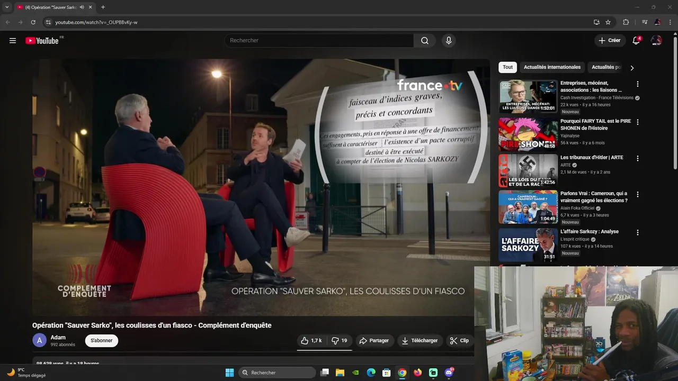The width and height of the screenshot is (678, 381).
Task: Like the video (1,7 k)
Action: pyautogui.click(x=311, y=341)
